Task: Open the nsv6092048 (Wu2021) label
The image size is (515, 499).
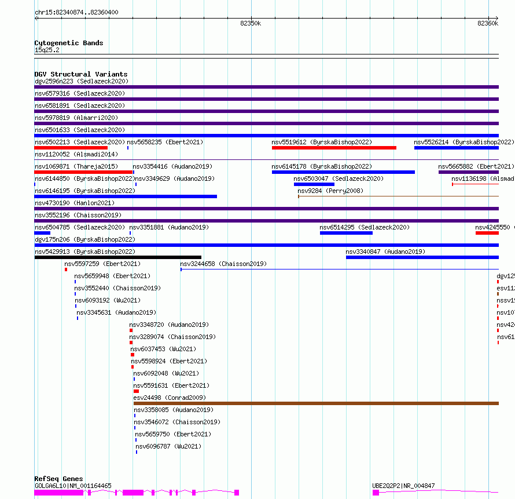Action: click(166, 373)
